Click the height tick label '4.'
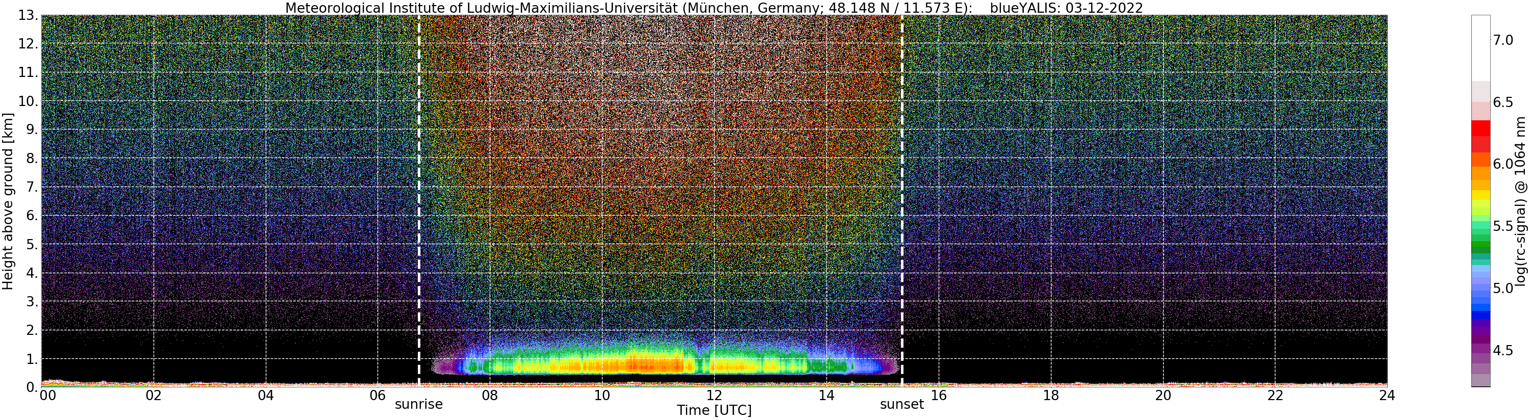The height and width of the screenshot is (420, 1531). pyautogui.click(x=32, y=273)
